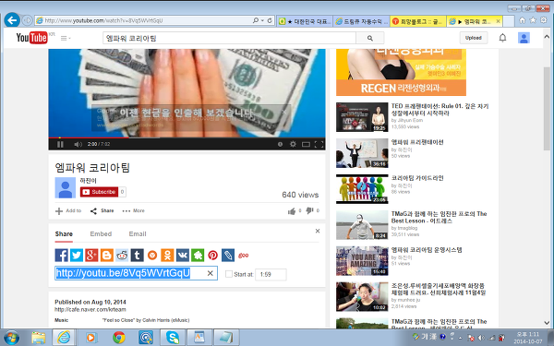Open address bar search dropdown arrow
Image resolution: width=554 pixels, height=346 pixels.
262,20
